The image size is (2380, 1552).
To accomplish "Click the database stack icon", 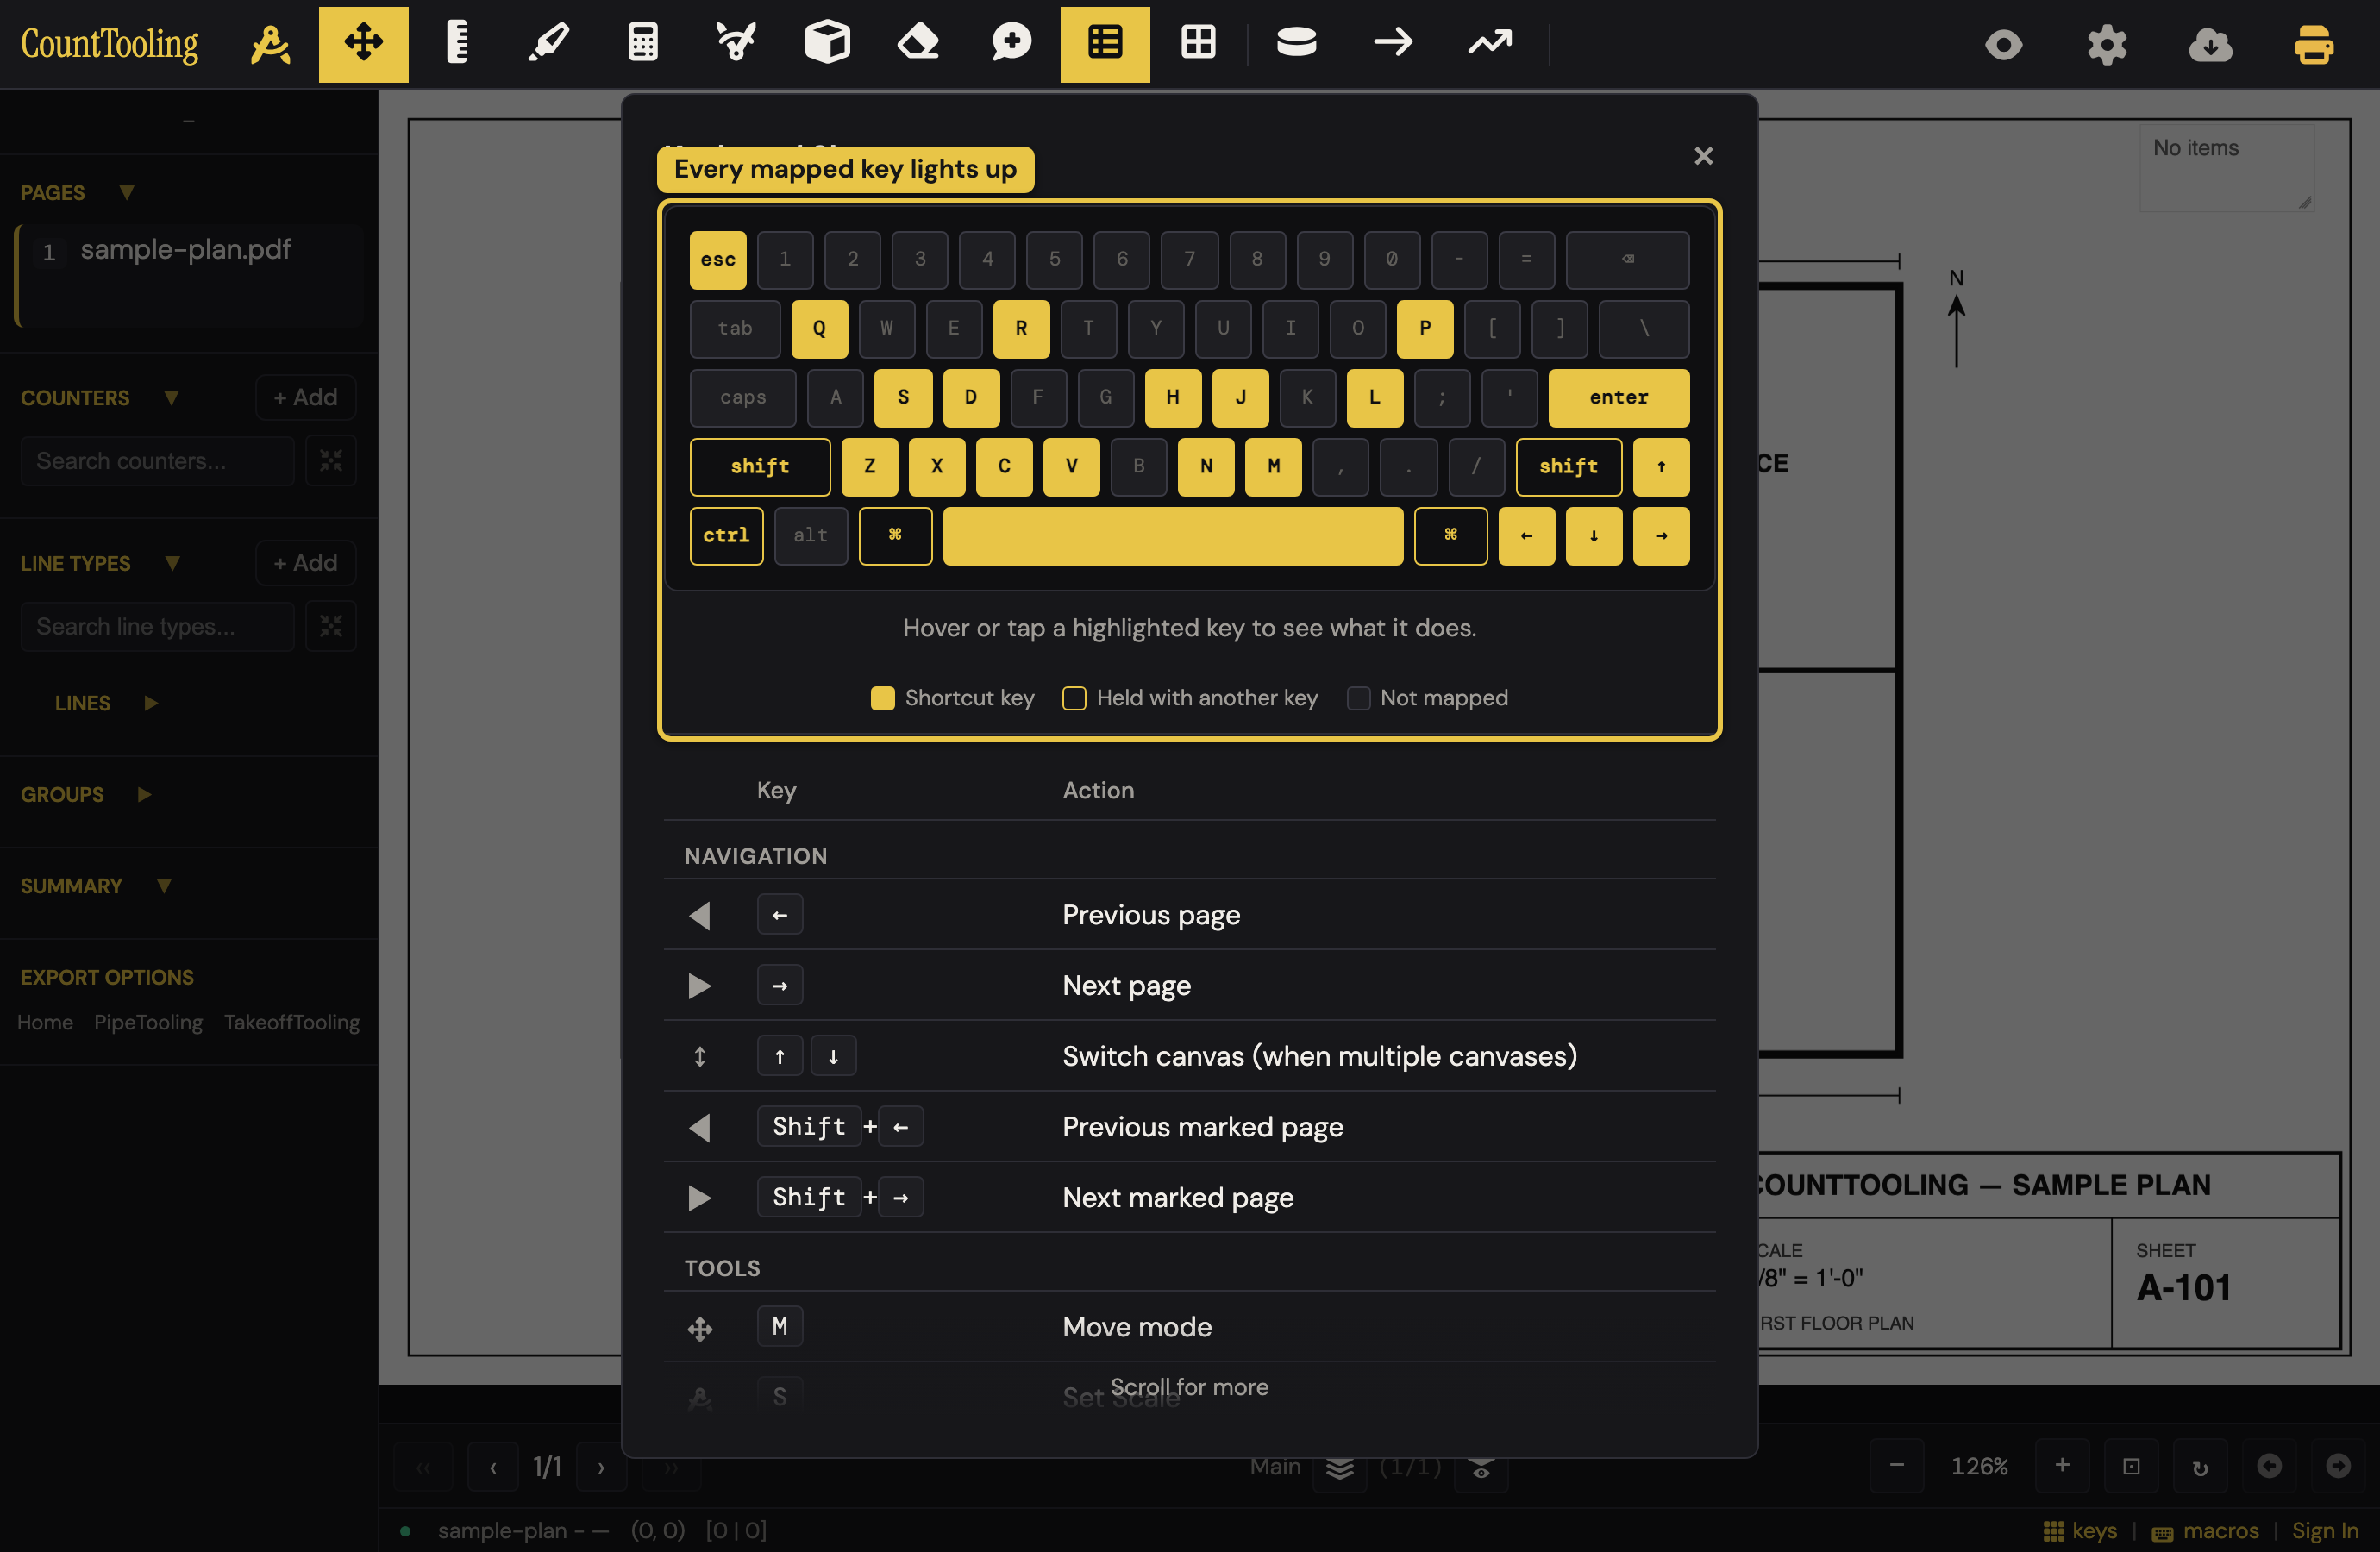I will [x=1297, y=44].
